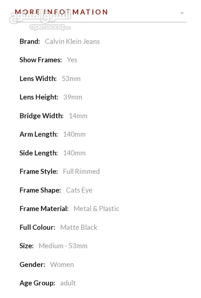Click the Metal & Plastic material value
This screenshot has width=201, height=298.
point(96,209)
